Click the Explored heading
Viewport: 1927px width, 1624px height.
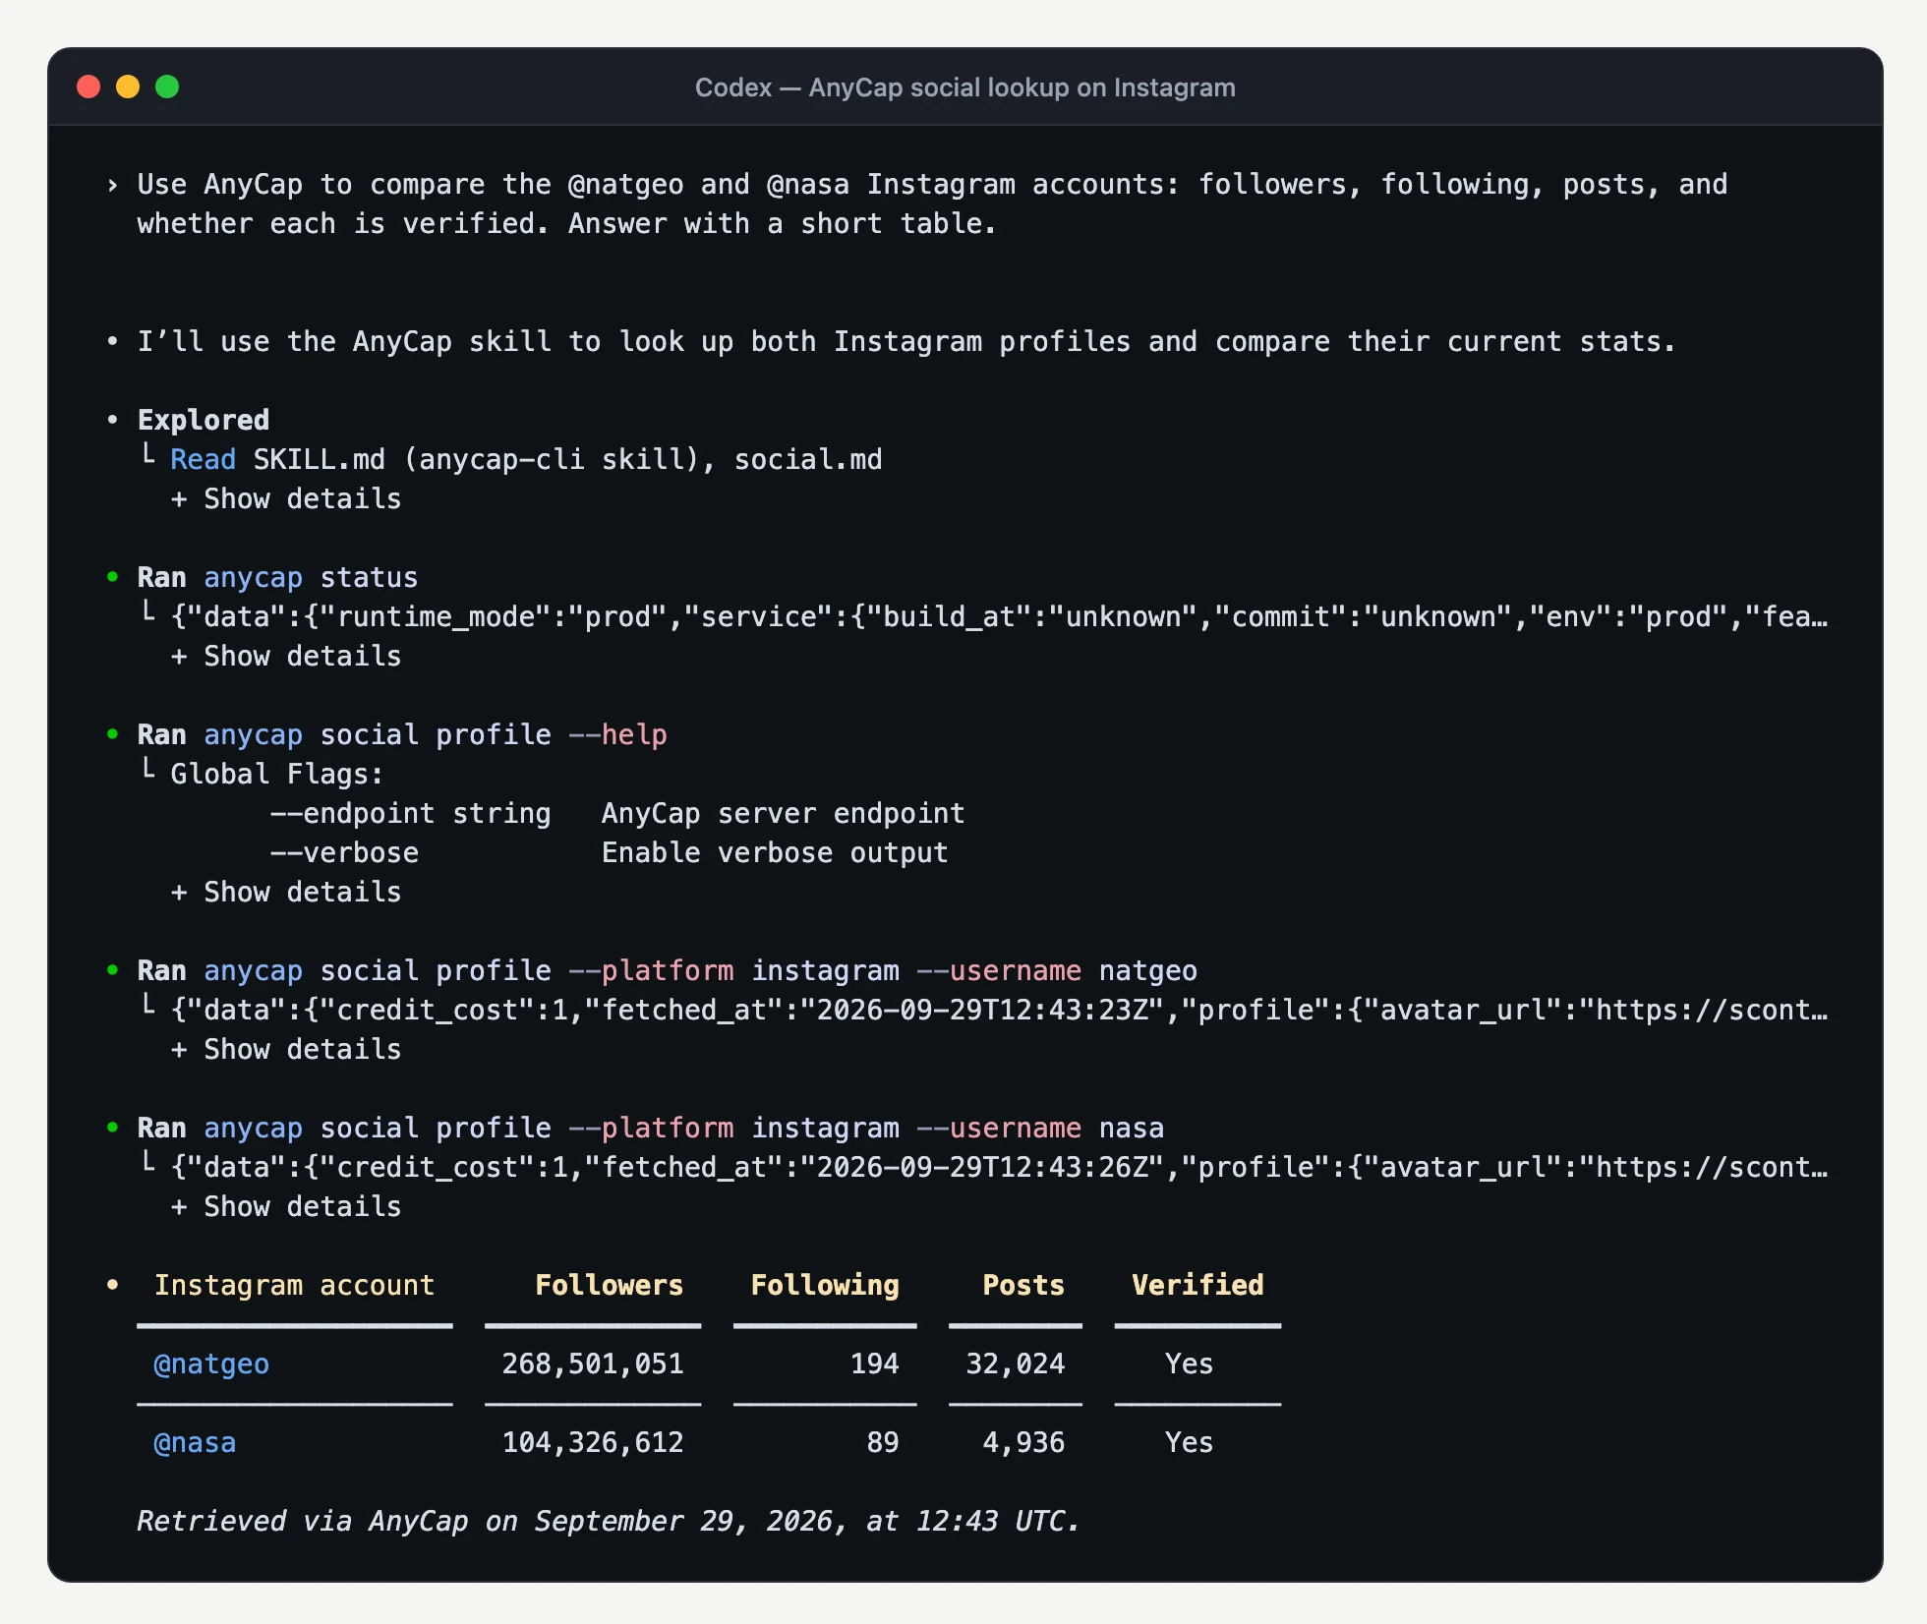[x=204, y=420]
